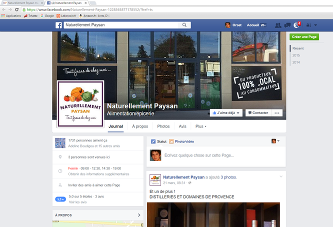333x227 pixels.
Task: Switch to first browser tab Naturellement Paysan
Action: click(x=22, y=3)
